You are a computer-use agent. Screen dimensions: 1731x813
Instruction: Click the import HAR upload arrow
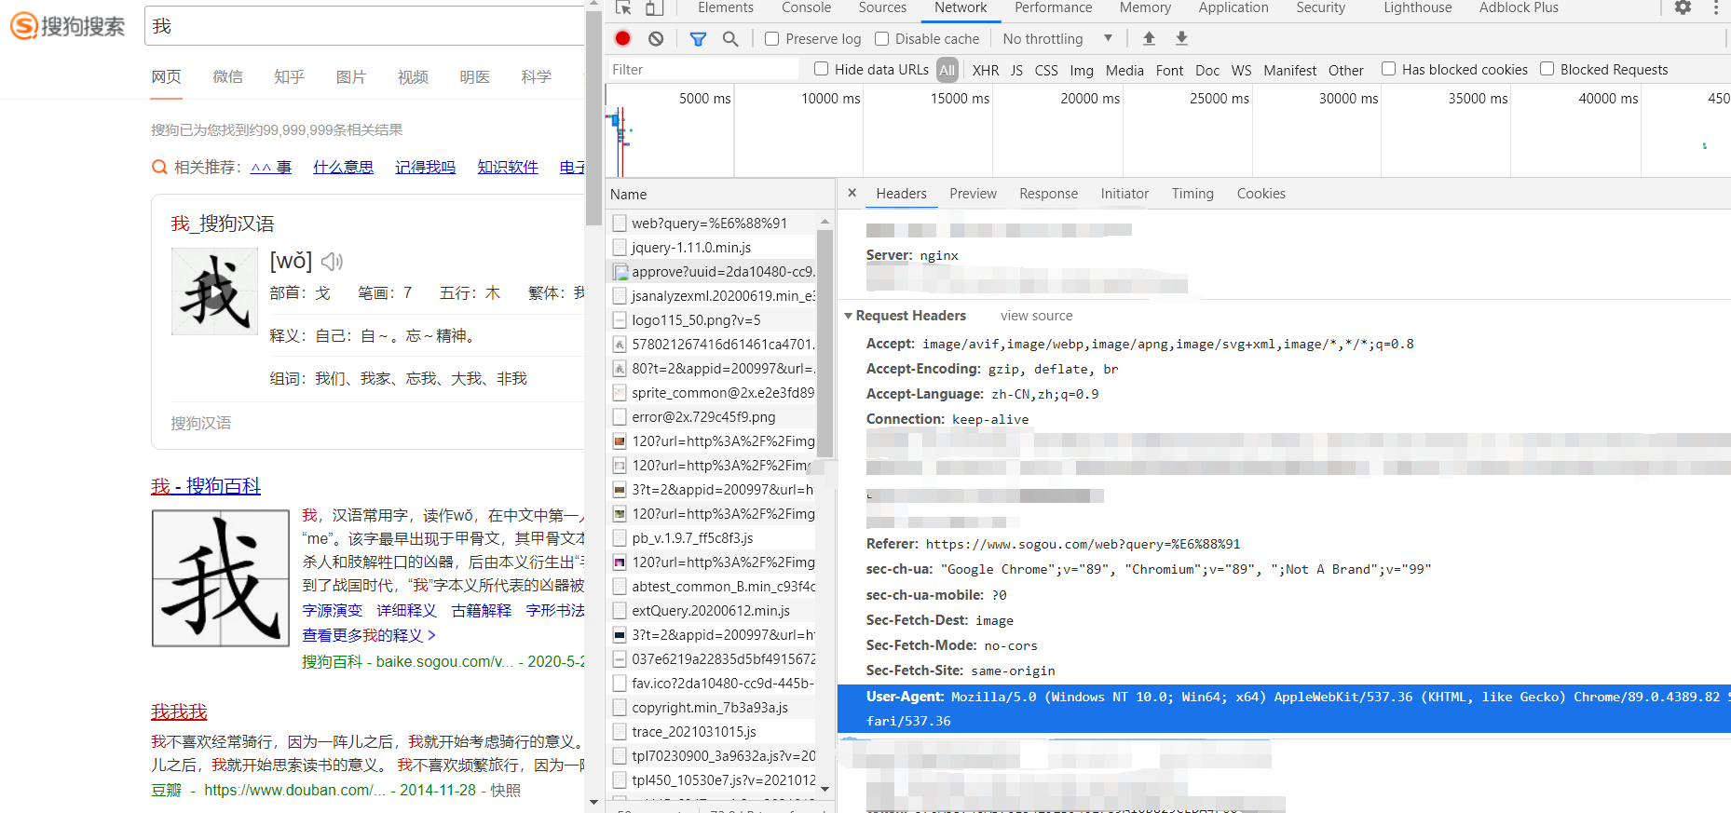coord(1149,38)
